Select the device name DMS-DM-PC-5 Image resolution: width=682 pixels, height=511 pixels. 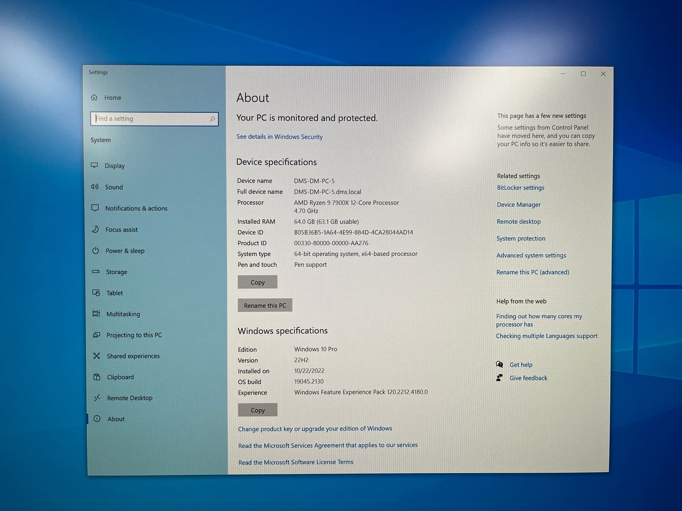pos(314,181)
